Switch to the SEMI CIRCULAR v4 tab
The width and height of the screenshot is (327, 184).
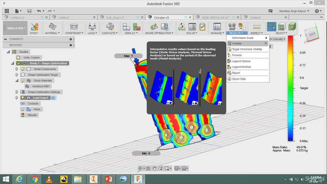click(x=217, y=18)
